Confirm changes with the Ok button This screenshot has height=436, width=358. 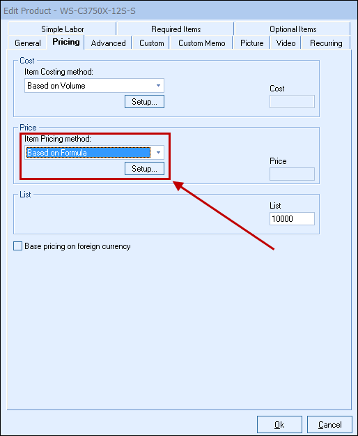pyautogui.click(x=279, y=425)
